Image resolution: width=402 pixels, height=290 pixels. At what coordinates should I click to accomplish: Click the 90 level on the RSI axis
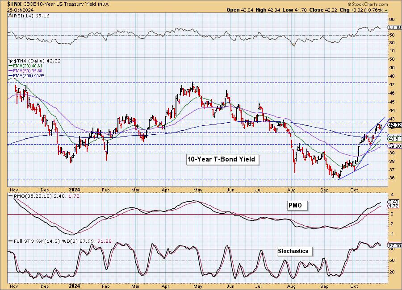coord(392,20)
